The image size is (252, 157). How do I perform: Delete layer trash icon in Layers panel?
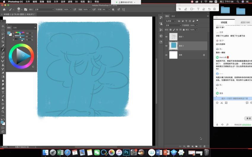pyautogui.click(x=205, y=146)
